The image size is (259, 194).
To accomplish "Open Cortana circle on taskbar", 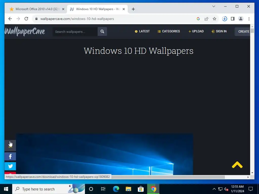I will click(91, 189).
